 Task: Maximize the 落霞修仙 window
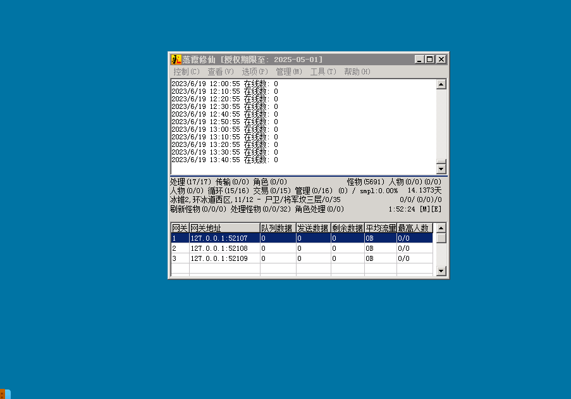[x=430, y=59]
